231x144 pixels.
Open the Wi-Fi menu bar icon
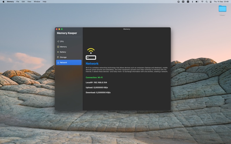point(202,2)
